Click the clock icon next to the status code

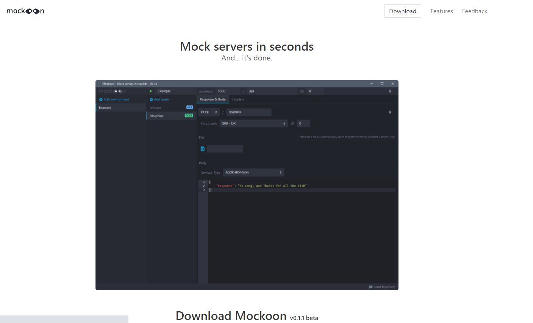pyautogui.click(x=292, y=124)
